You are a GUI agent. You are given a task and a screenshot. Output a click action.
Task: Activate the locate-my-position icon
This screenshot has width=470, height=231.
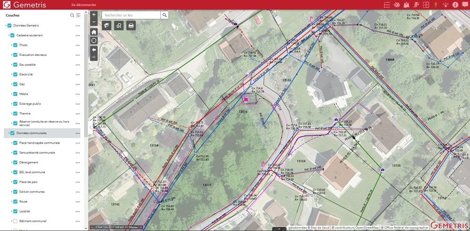(94, 40)
